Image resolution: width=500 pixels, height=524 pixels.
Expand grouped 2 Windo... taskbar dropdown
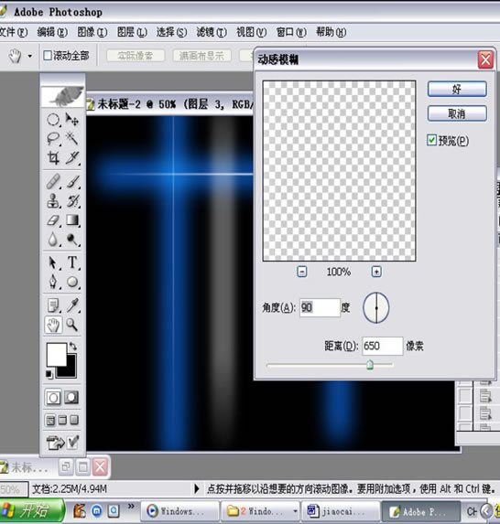(295, 511)
